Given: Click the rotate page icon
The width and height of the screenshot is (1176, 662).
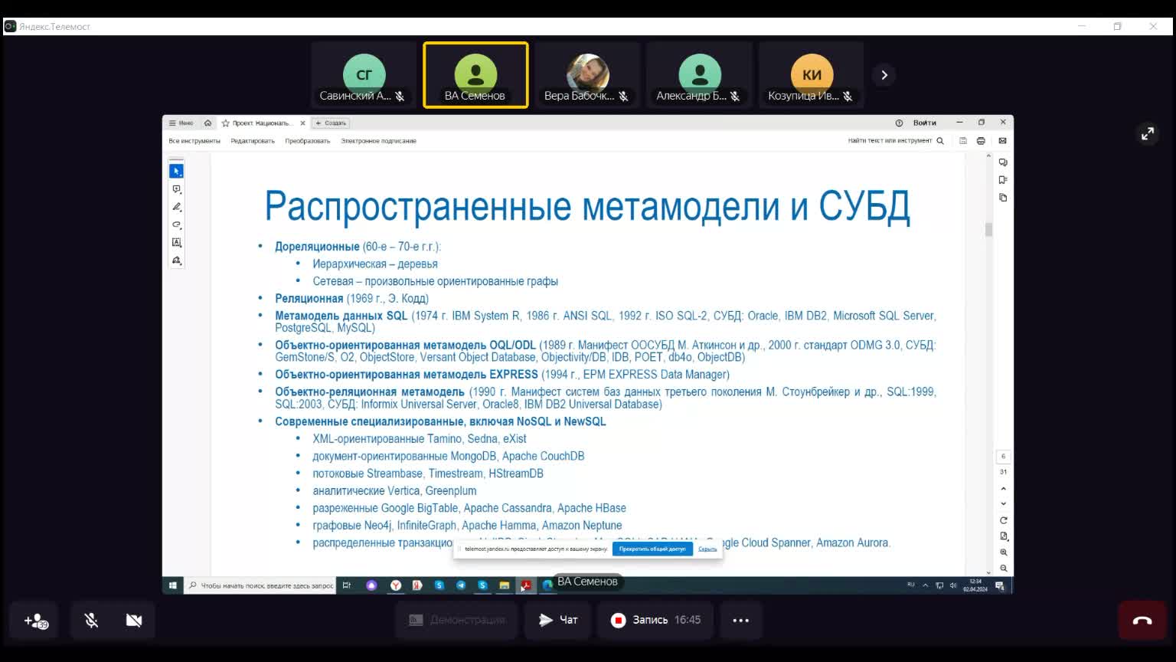Looking at the screenshot, I should point(1003,520).
